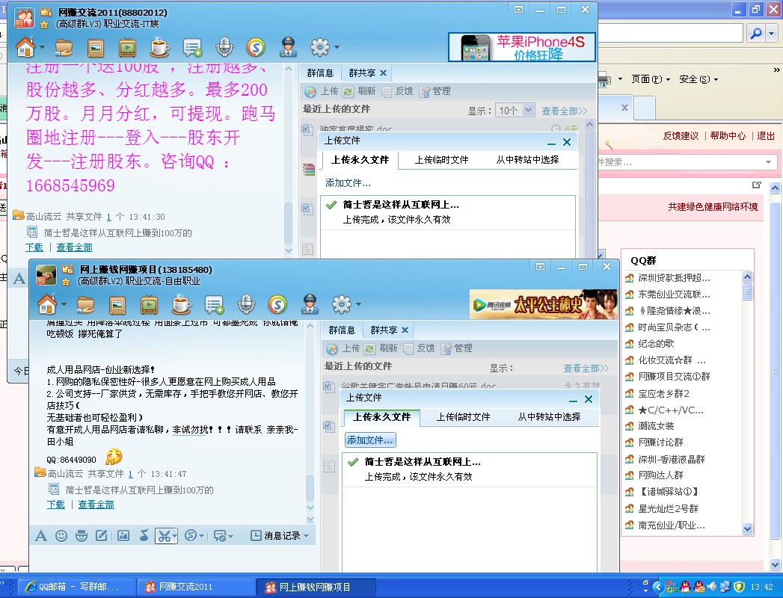Expand arrow next to home icon in 网上赚钱网赚项目

pyautogui.click(x=64, y=304)
